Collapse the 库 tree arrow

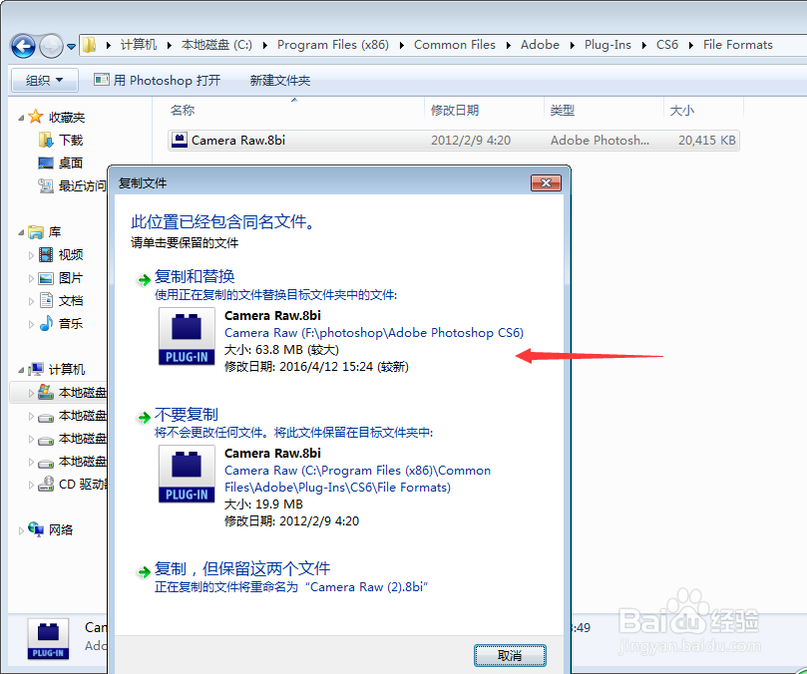click(21, 233)
